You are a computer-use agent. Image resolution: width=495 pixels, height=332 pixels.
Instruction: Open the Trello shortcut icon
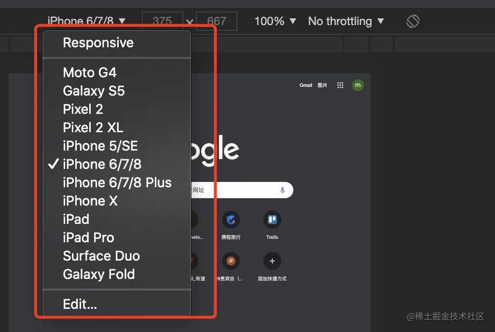(272, 220)
